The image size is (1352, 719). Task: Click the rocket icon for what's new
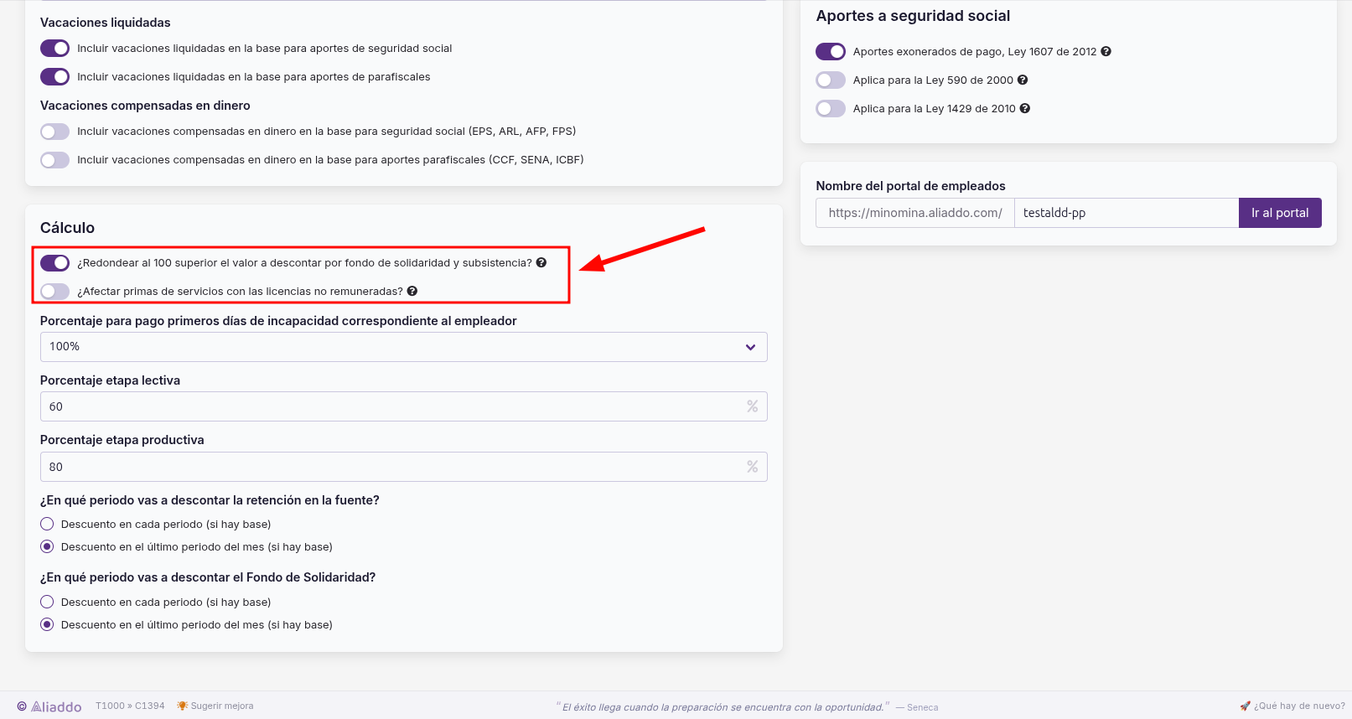(1245, 706)
